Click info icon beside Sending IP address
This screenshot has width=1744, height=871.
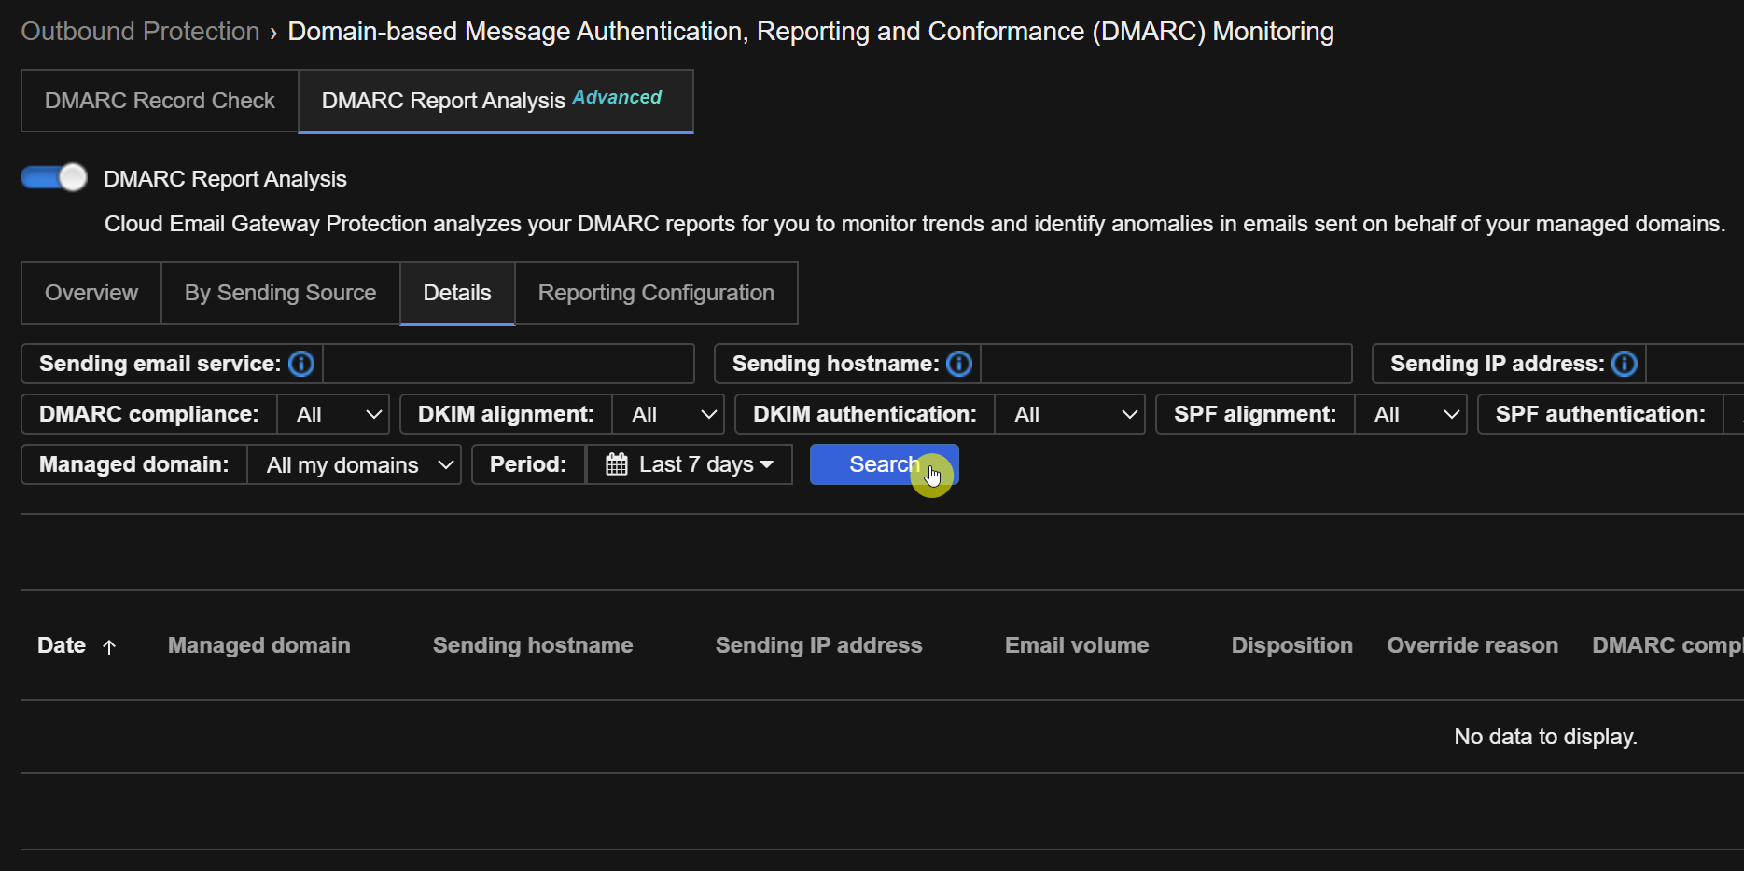pos(1625,364)
